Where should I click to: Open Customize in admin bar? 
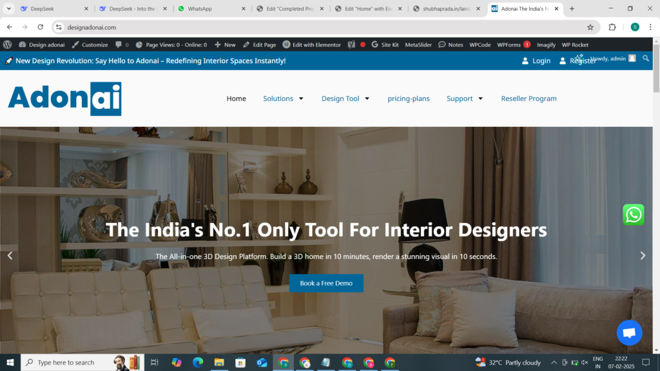(x=90, y=44)
